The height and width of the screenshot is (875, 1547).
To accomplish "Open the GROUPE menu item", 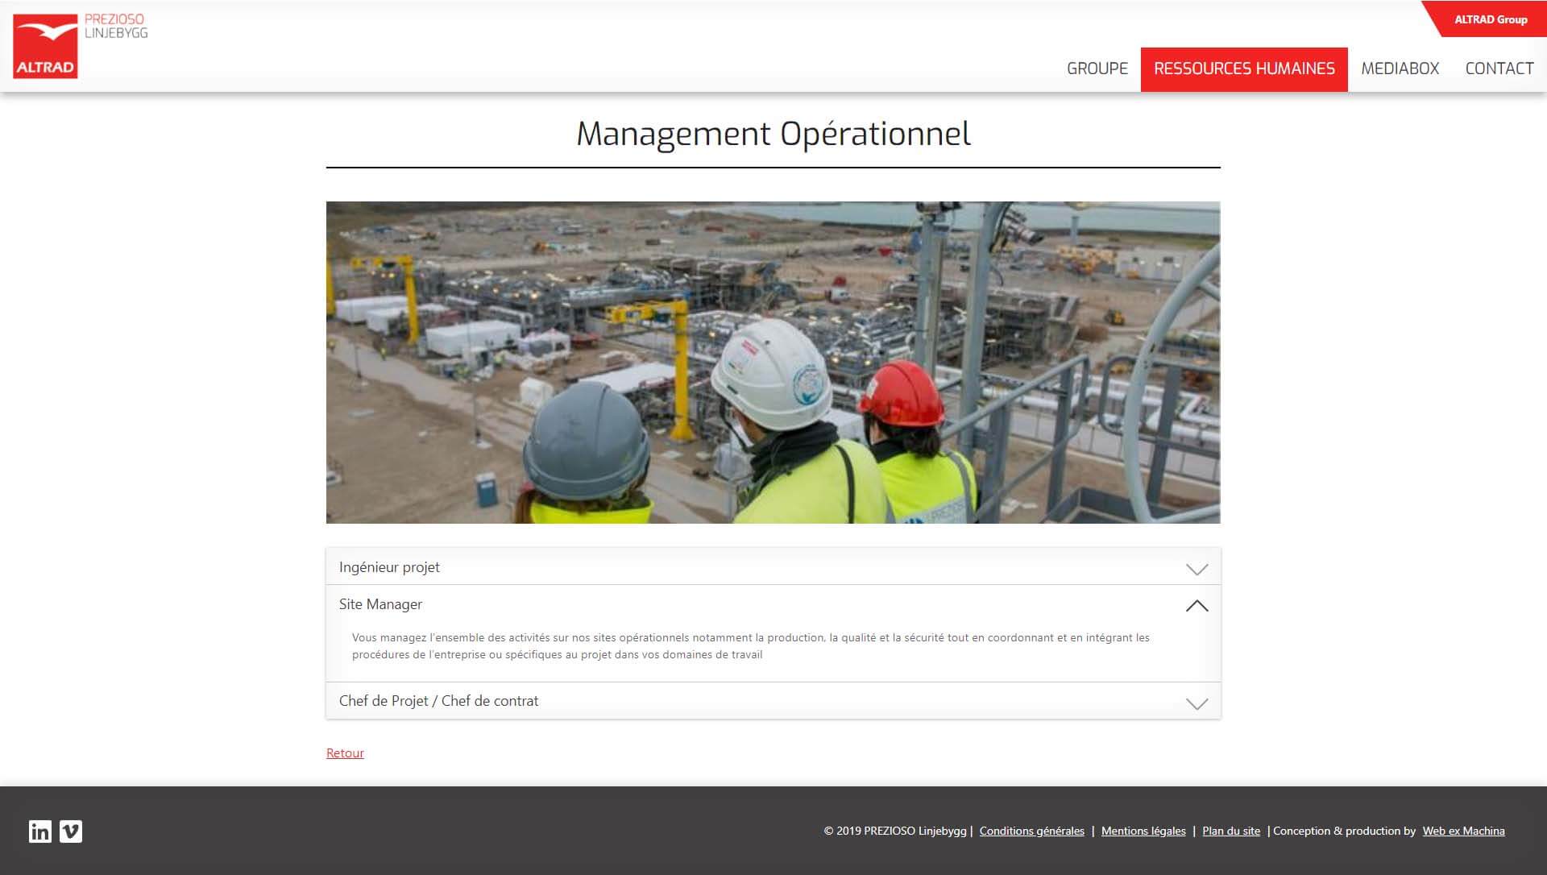I will 1097,68.
